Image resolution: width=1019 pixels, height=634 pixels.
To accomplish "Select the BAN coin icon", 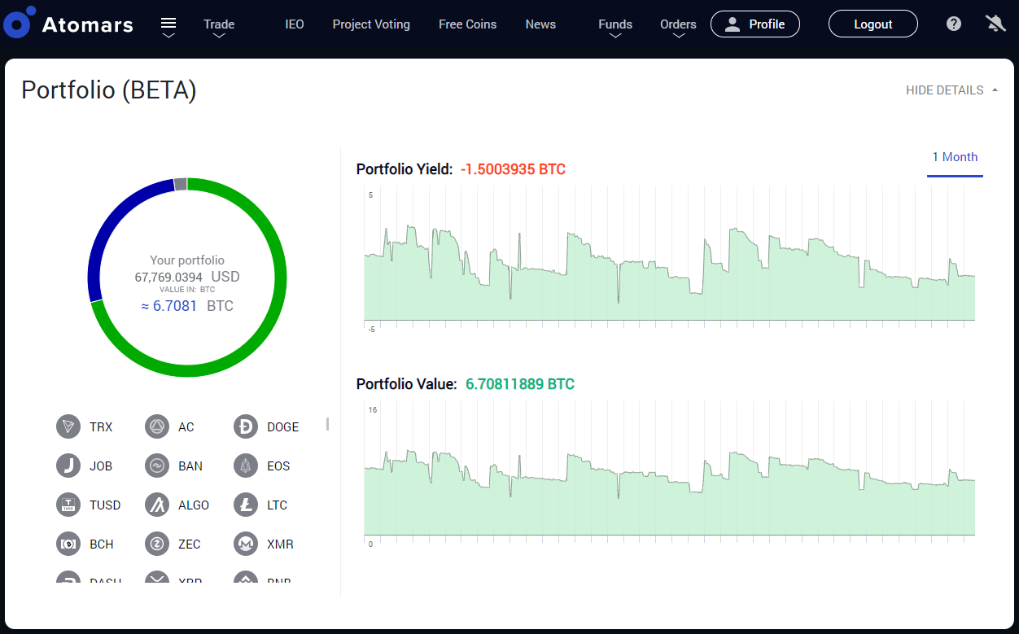I will click(157, 466).
